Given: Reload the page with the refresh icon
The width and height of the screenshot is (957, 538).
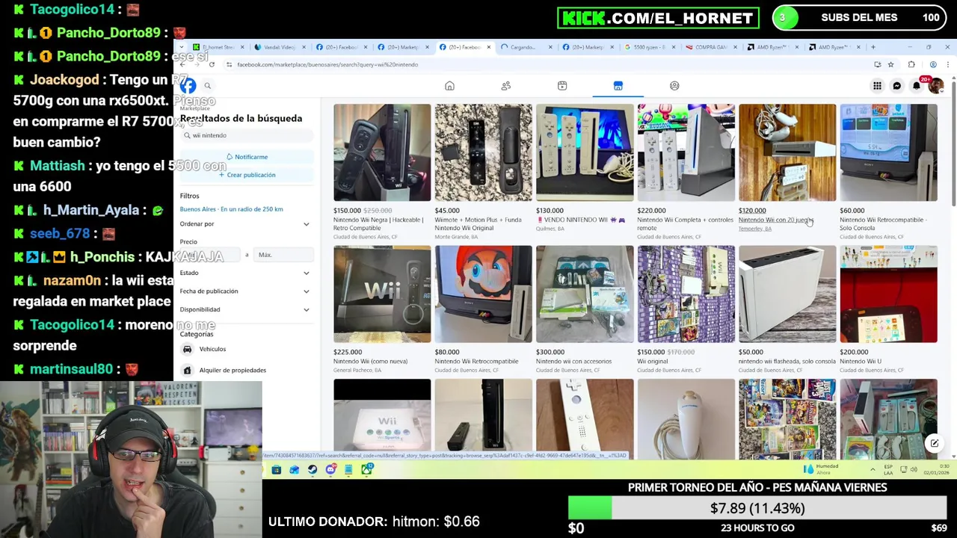Looking at the screenshot, I should (x=212, y=64).
